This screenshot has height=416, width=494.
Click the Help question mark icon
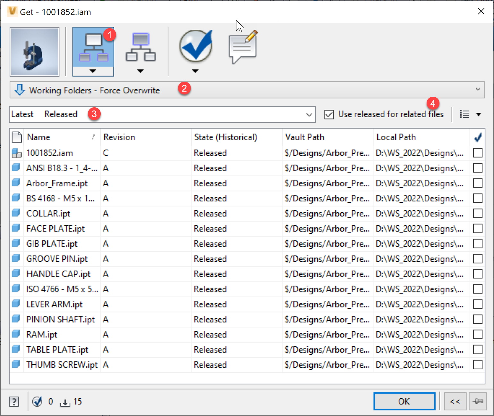click(14, 401)
